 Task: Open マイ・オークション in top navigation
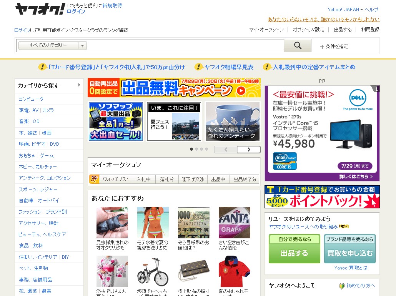[x=266, y=30]
